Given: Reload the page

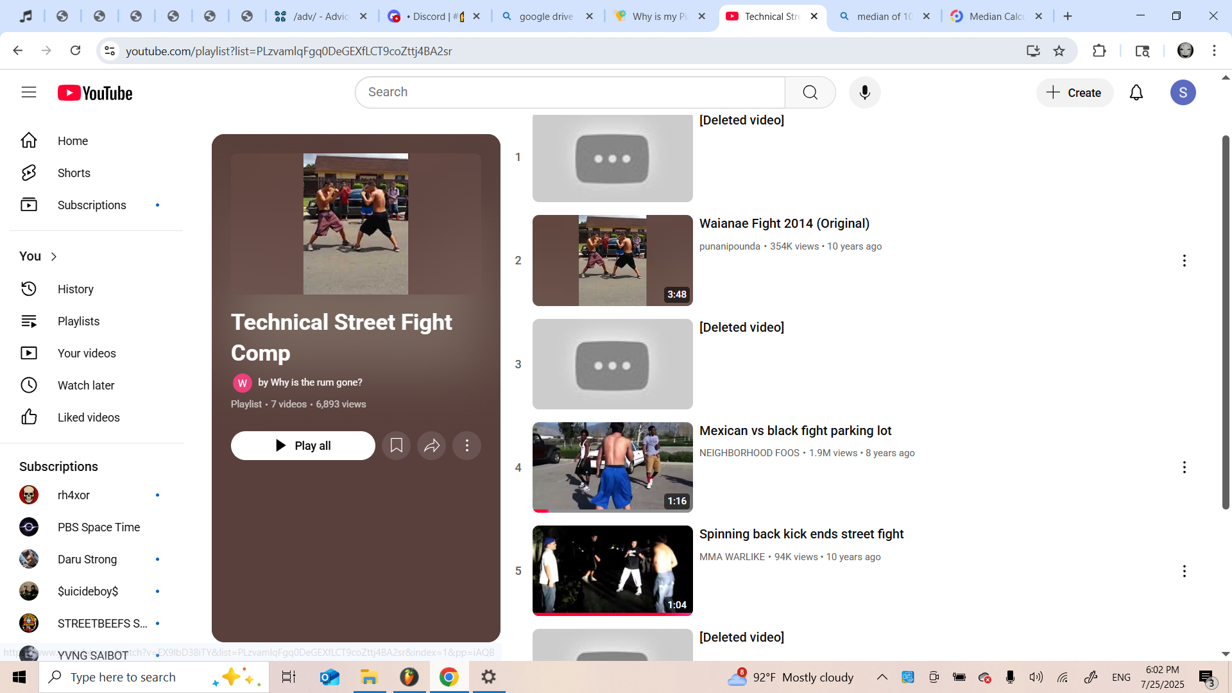Looking at the screenshot, I should pyautogui.click(x=75, y=51).
